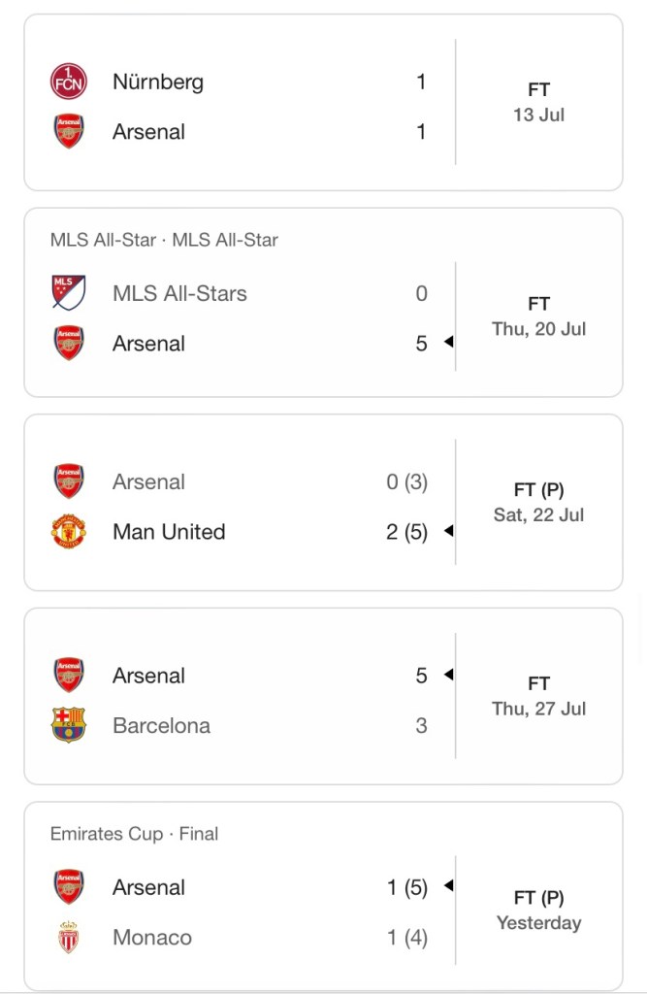
Task: Select the Nürnberg team name
Action: [158, 82]
